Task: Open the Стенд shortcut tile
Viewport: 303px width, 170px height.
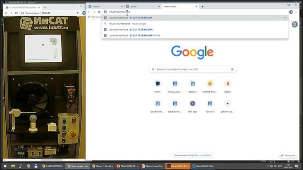Action: point(175,86)
